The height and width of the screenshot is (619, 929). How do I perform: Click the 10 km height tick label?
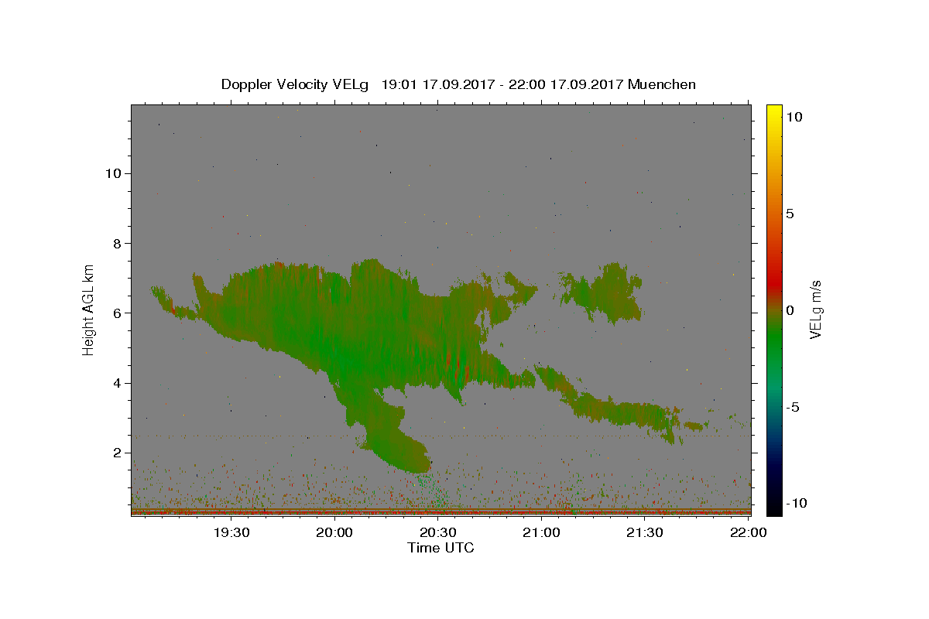pyautogui.click(x=111, y=173)
